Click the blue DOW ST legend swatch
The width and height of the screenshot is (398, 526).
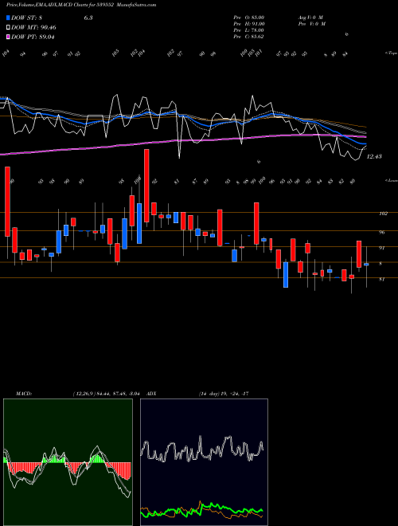click(9, 18)
